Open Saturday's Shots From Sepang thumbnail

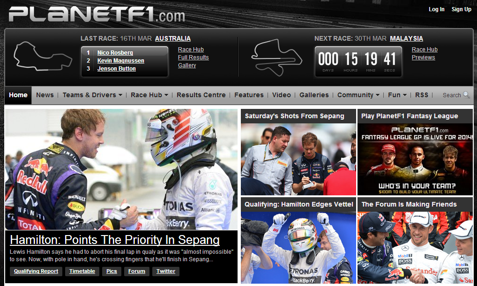point(298,159)
